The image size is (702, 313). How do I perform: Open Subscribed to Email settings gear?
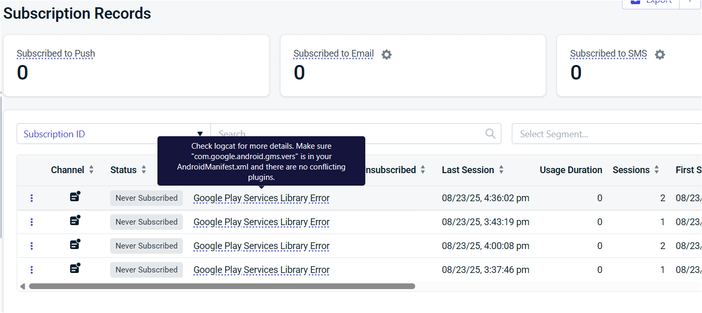click(387, 54)
